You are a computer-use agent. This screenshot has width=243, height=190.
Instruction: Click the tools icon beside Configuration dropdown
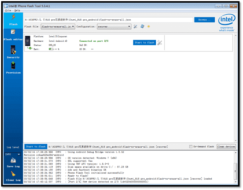click(135, 26)
